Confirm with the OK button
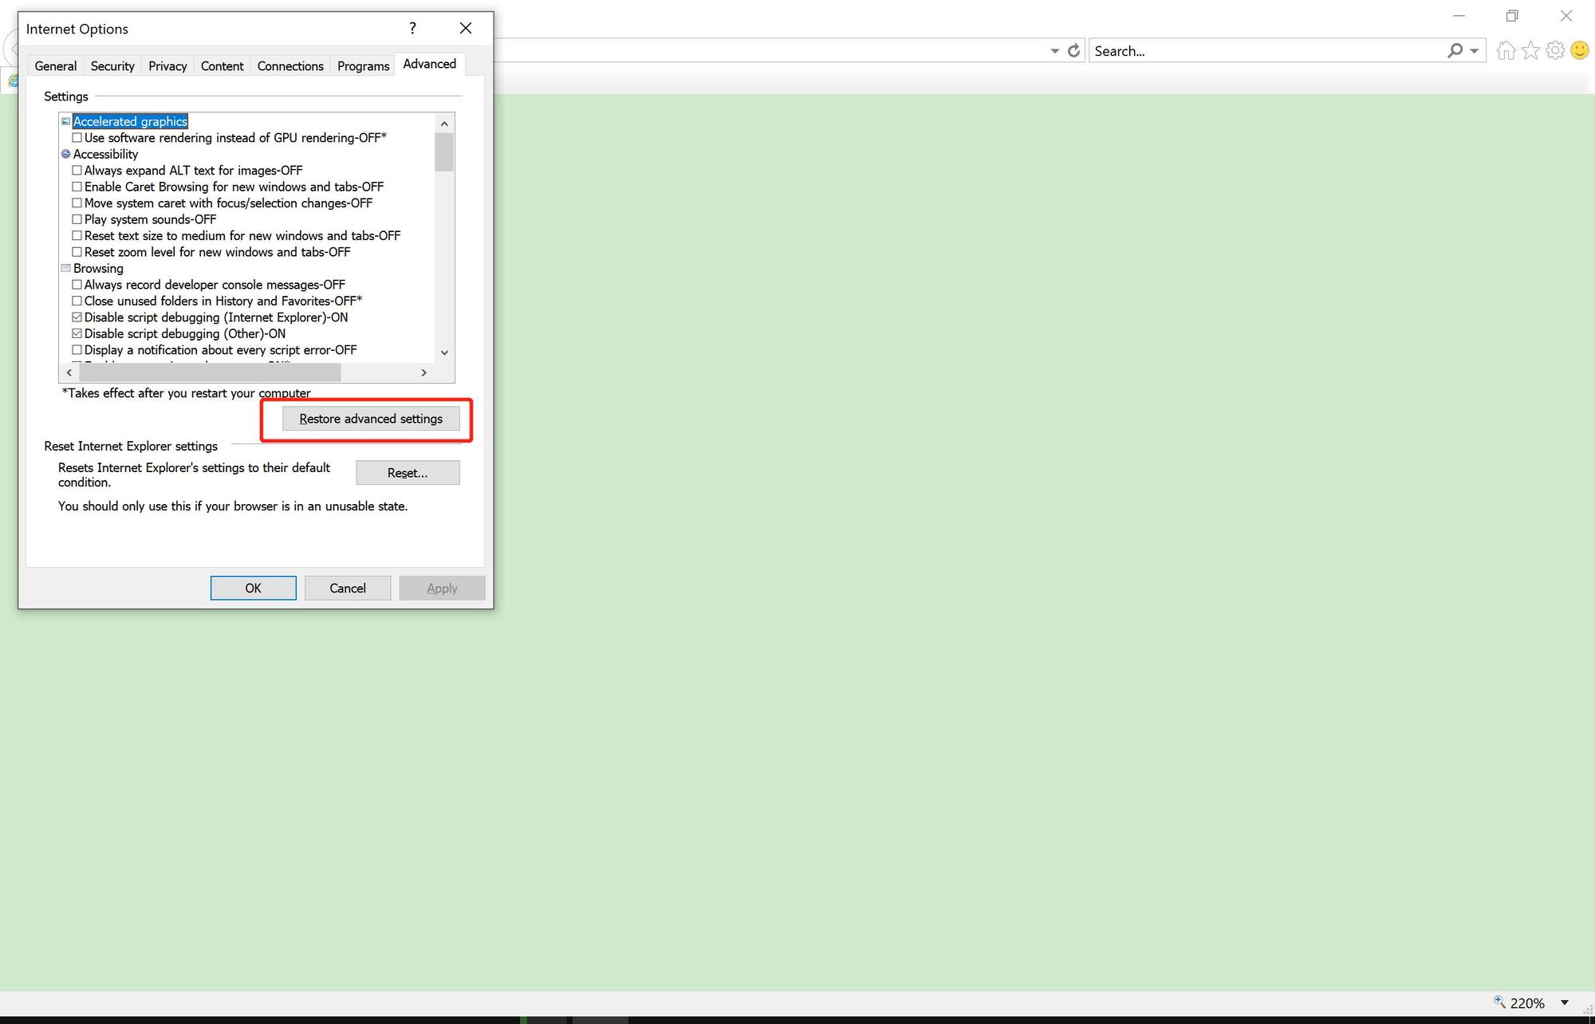The height and width of the screenshot is (1024, 1595). 253,588
